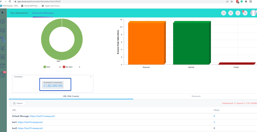Click the Export button

(18, 103)
